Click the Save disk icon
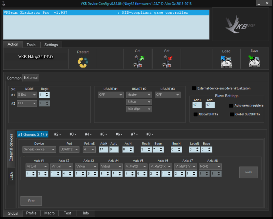Screen dimensions: 273x219 (x=254, y=61)
